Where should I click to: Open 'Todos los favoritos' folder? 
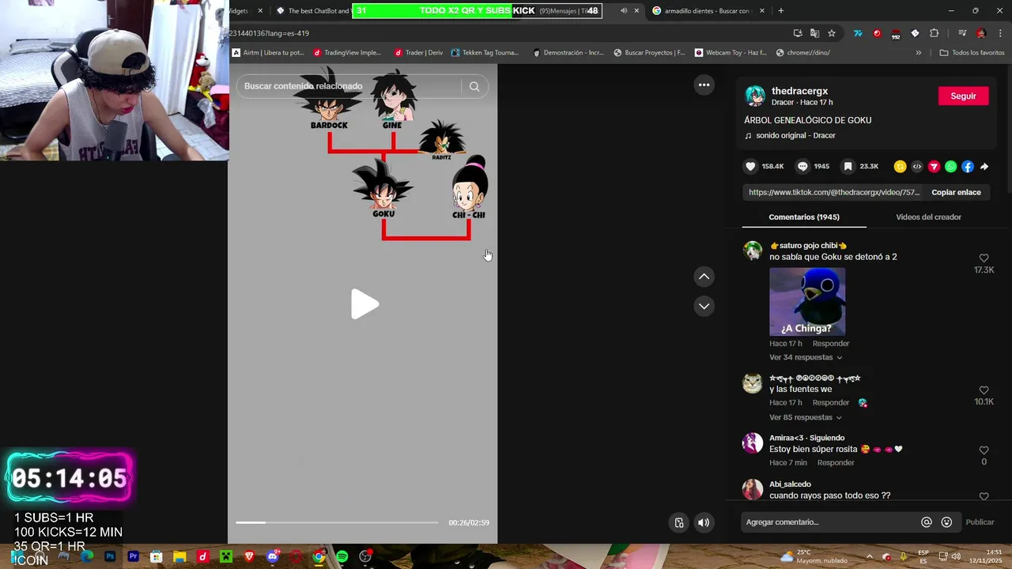click(x=972, y=53)
